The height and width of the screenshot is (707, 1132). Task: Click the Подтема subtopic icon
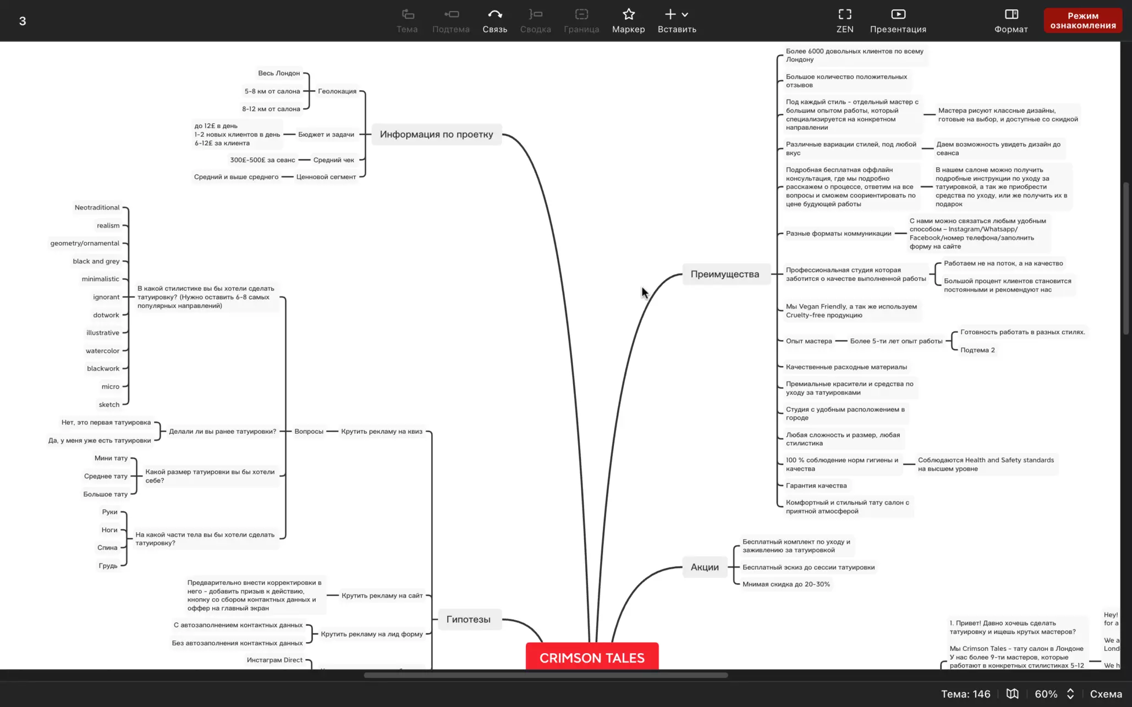451,15
